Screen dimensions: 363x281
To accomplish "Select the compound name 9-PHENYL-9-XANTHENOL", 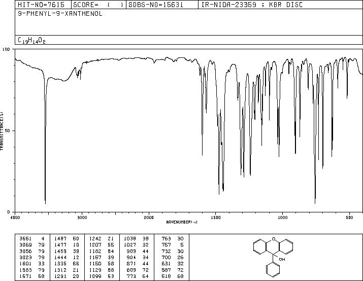I will click(x=60, y=14).
